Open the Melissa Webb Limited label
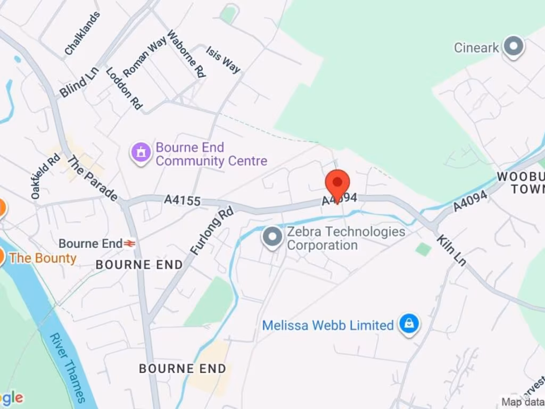The width and height of the screenshot is (545, 409). coord(328,325)
